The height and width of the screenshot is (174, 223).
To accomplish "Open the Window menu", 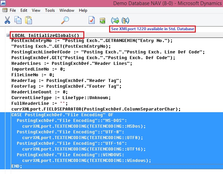I will 67,10.
